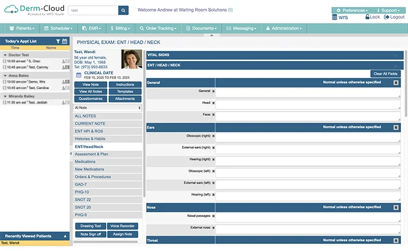Click the N icon beside External nose
408x251 pixels.
point(213,228)
